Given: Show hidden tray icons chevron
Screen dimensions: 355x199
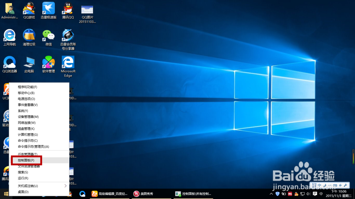Looking at the screenshot, I should [271, 194].
